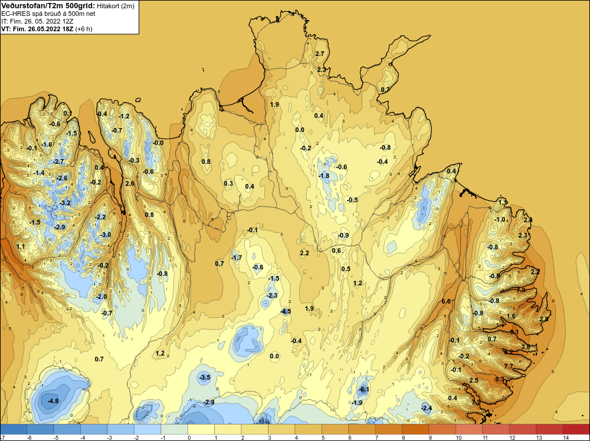Click the '+6 h' forecast offset text
590x441 pixels.
tap(84, 29)
